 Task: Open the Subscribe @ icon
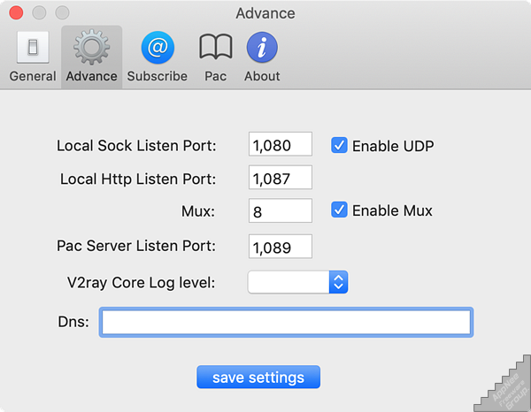coord(158,48)
